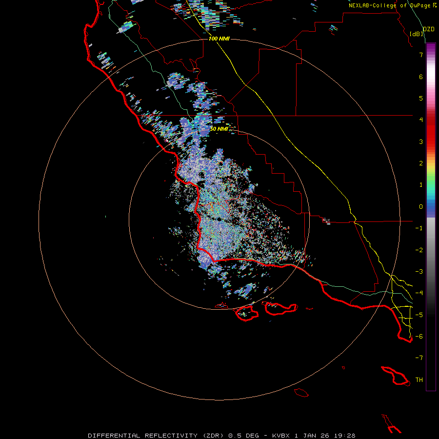Select the -6 tick label on color scale
Image resolution: width=439 pixels, height=439 pixels.
tap(419, 336)
